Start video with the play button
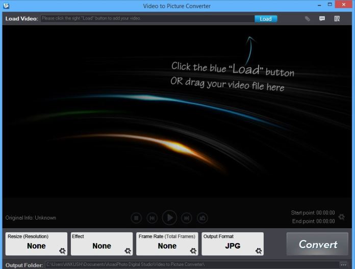Image resolution: width=355 pixels, height=269 pixels. tap(169, 218)
